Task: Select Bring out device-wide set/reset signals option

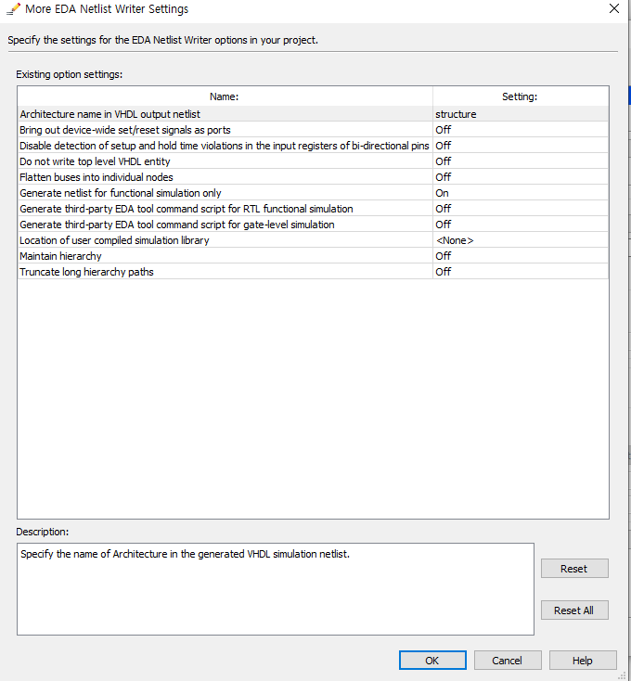Action: (125, 130)
